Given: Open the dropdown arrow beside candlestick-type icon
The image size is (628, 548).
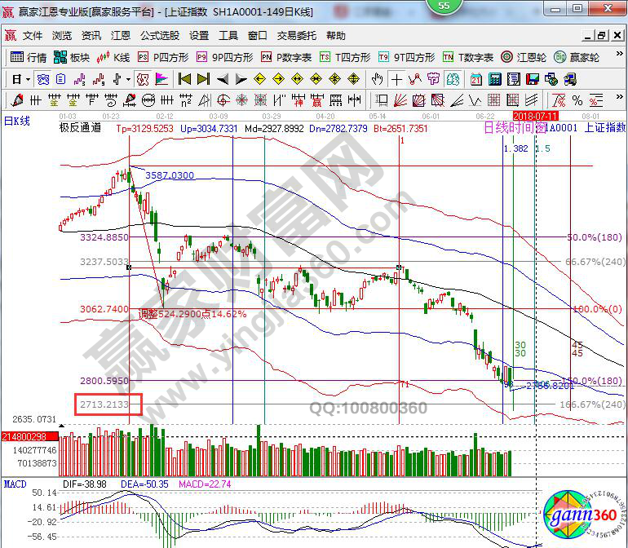Looking at the screenshot, I should coord(128,79).
